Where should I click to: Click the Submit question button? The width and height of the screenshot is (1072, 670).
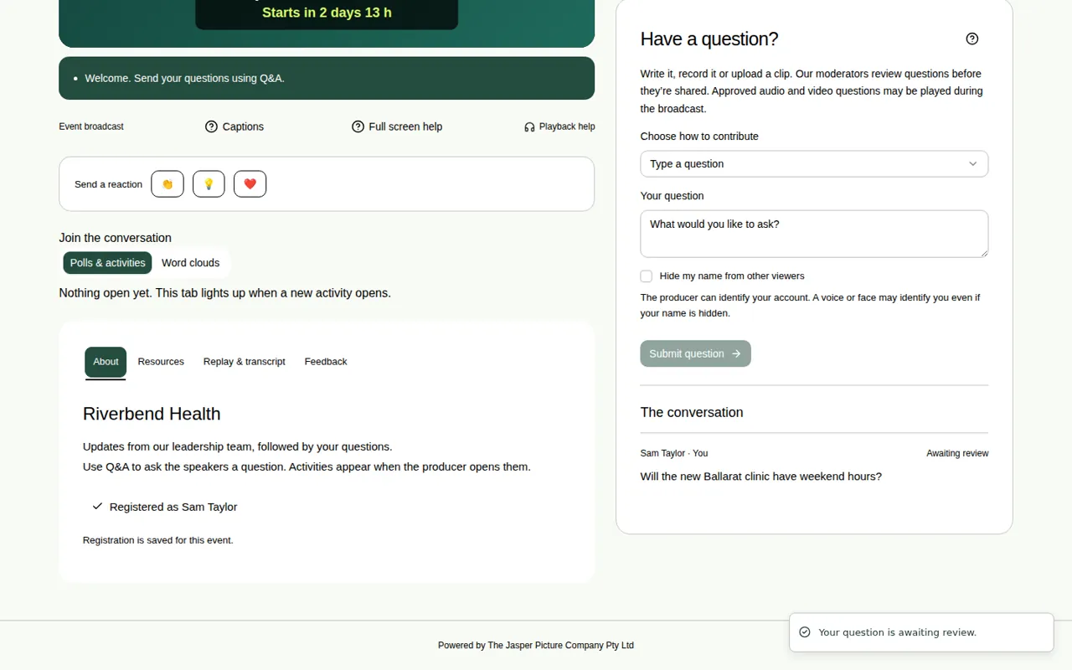coord(695,353)
